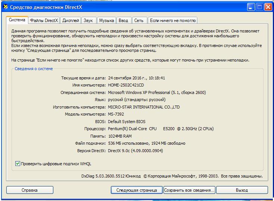Click the Изготовитель компьютера label
This screenshot has height=201, width=274.
click(80, 107)
